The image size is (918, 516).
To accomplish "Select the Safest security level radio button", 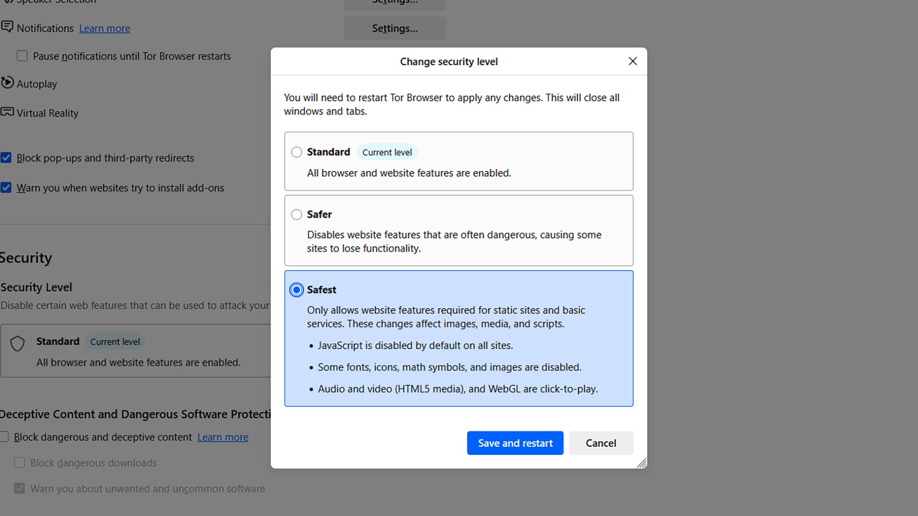I will point(297,290).
